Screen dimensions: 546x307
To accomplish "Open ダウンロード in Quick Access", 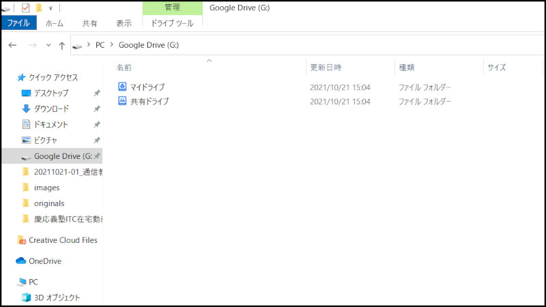I will [51, 108].
